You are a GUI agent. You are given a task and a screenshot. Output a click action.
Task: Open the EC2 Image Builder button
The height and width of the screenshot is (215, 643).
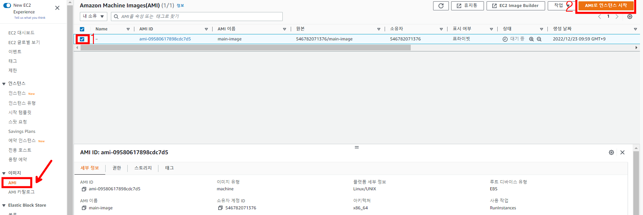click(x=516, y=6)
